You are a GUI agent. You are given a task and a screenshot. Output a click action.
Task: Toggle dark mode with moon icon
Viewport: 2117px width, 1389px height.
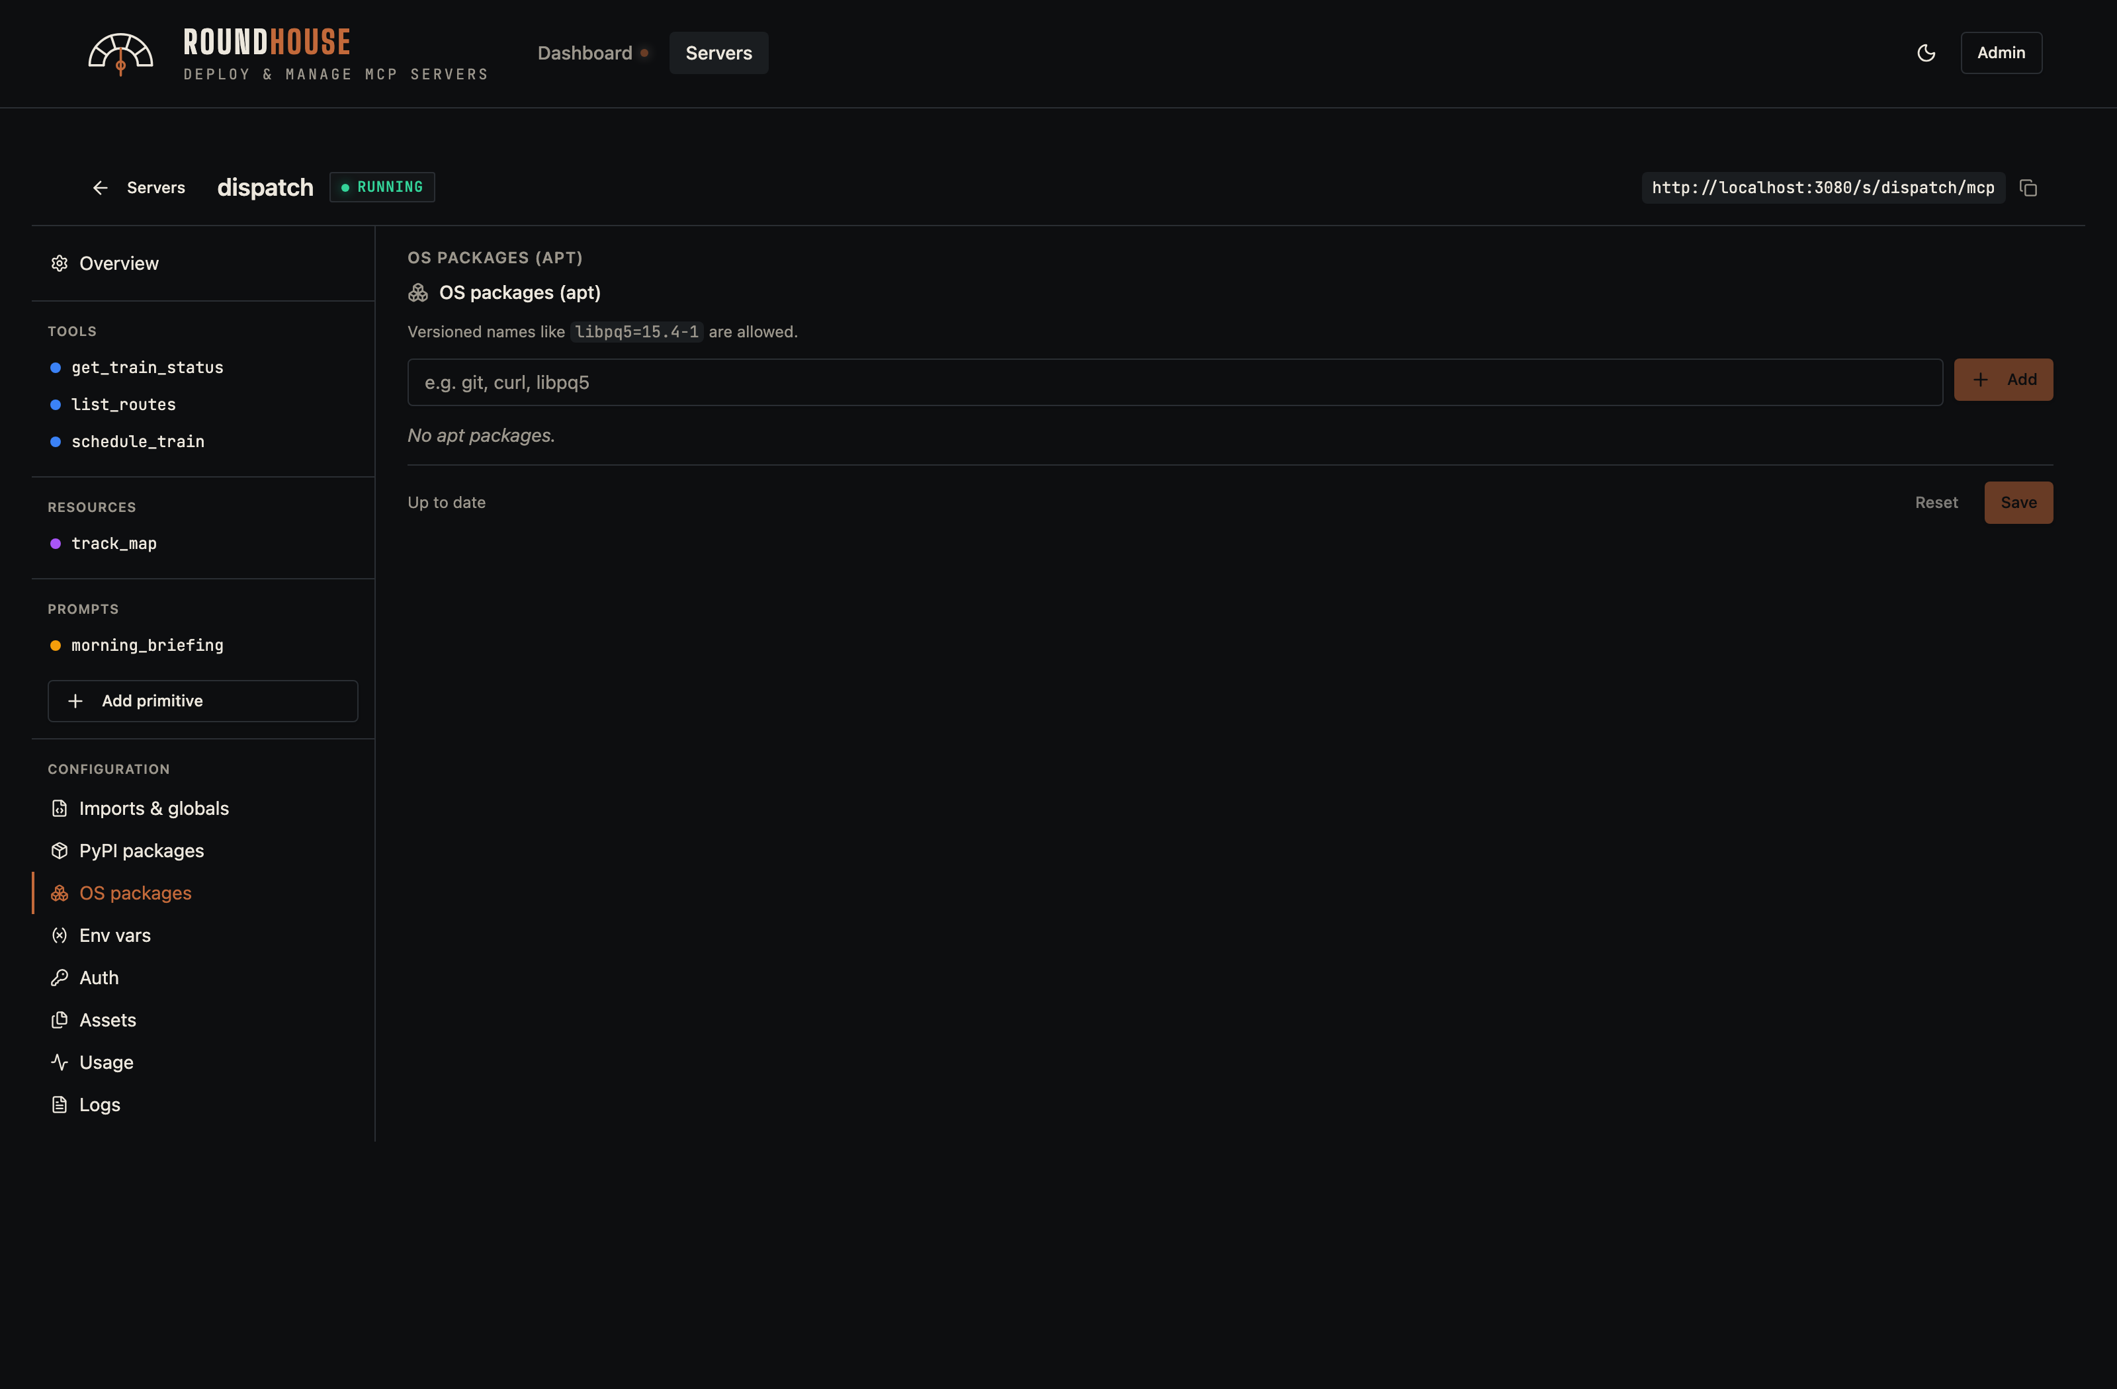click(1926, 54)
